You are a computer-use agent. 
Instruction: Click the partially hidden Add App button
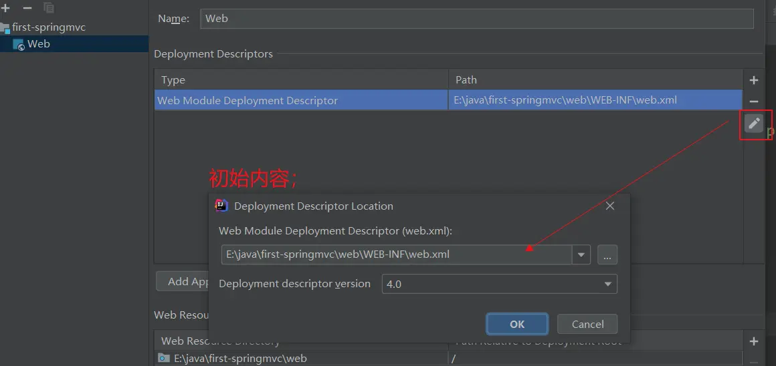point(182,281)
